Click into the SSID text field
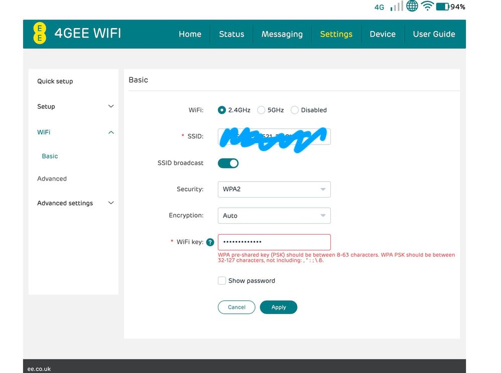This screenshot has height=373, width=501. click(x=274, y=136)
